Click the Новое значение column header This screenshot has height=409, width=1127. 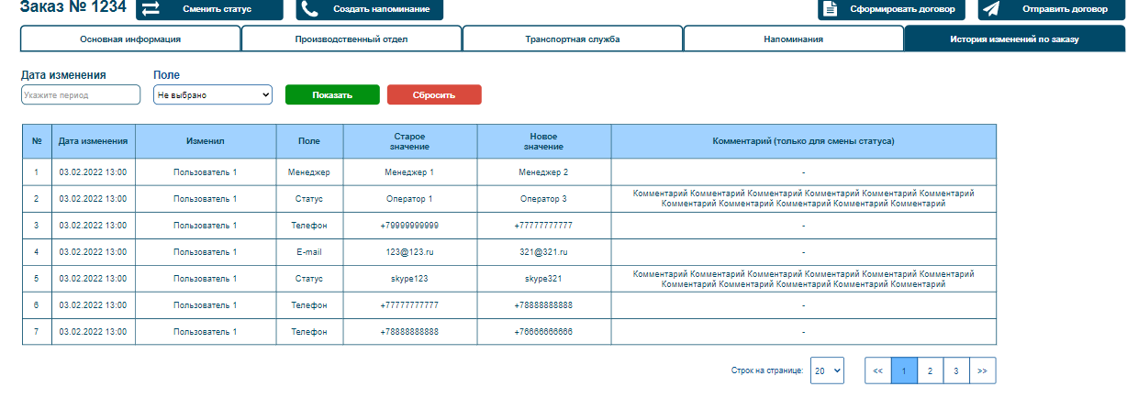coord(544,141)
